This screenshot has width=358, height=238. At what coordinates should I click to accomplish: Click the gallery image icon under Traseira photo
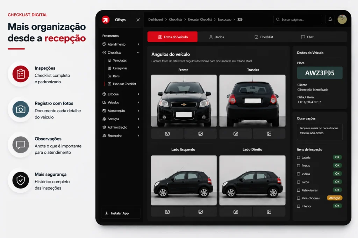pyautogui.click(x=269, y=133)
